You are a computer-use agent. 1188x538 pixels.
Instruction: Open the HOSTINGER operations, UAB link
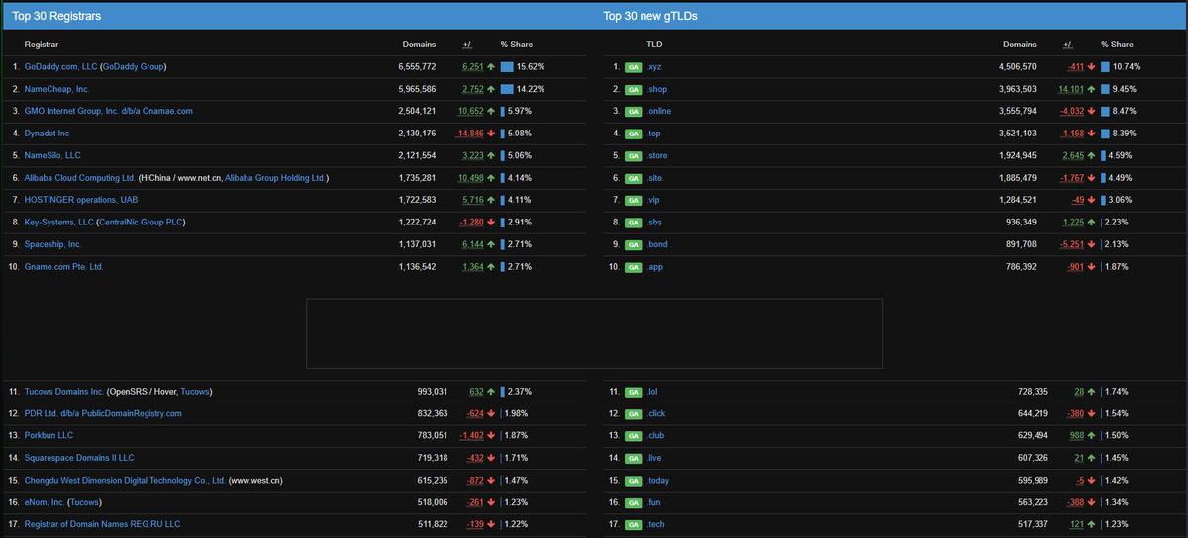tap(80, 200)
